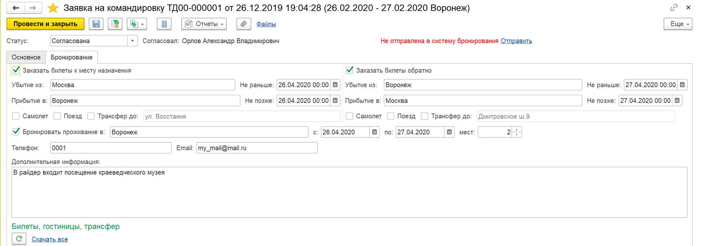The height and width of the screenshot is (246, 701).
Task: Click the document list icon in toolbar
Action: click(x=164, y=24)
